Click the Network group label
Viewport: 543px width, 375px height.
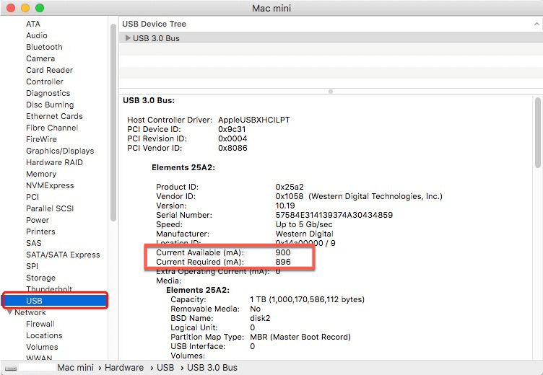[x=30, y=312]
